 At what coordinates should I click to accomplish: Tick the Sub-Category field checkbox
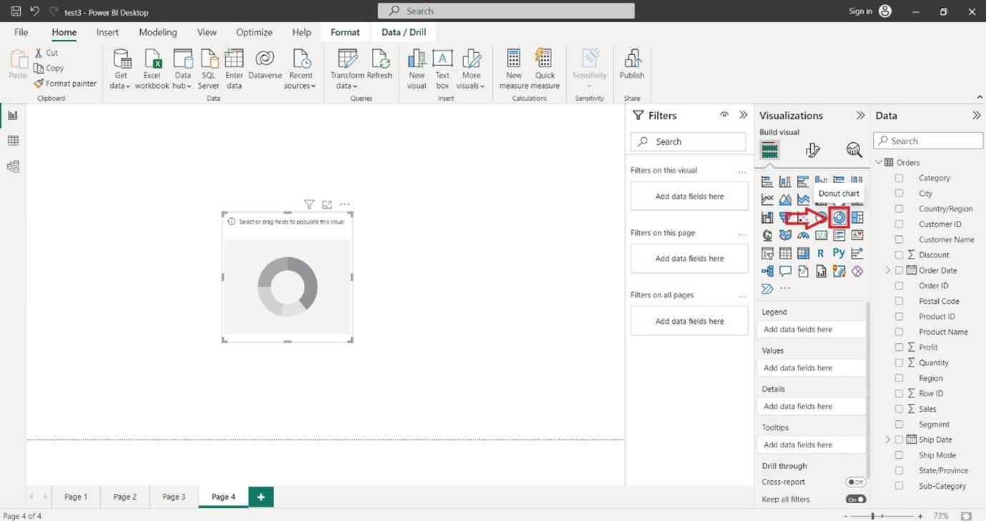tap(899, 486)
